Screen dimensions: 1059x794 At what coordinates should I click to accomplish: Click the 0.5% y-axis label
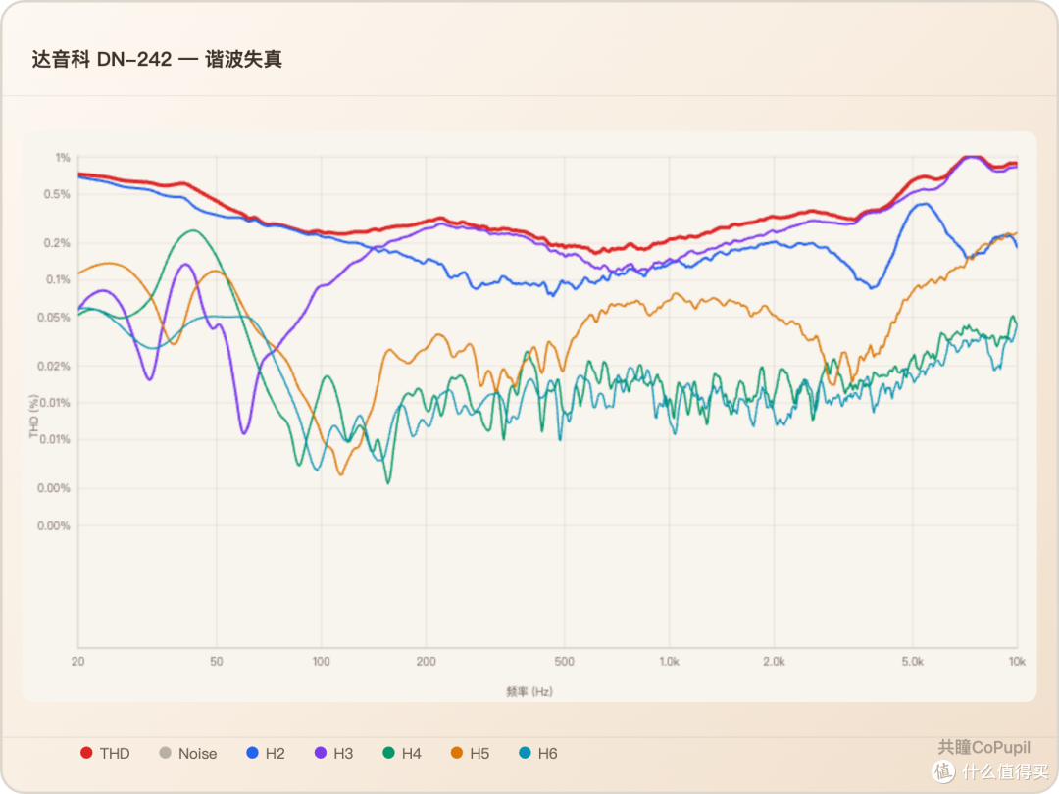58,194
